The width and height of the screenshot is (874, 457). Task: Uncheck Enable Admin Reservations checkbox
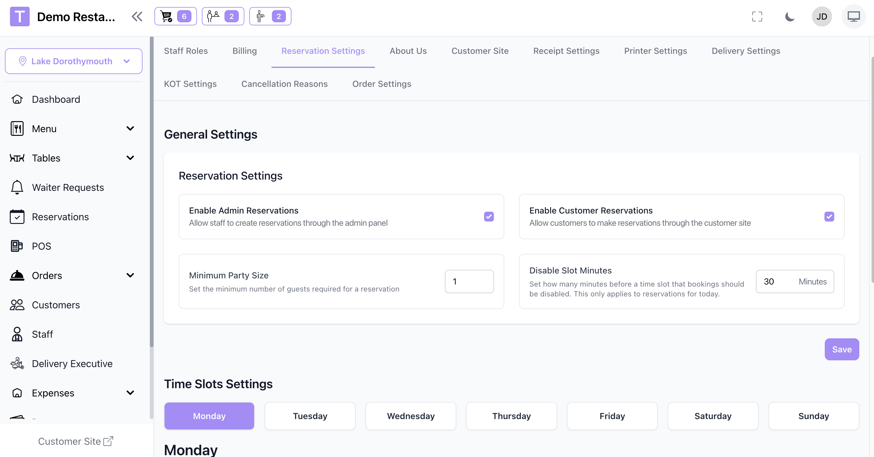[489, 217]
